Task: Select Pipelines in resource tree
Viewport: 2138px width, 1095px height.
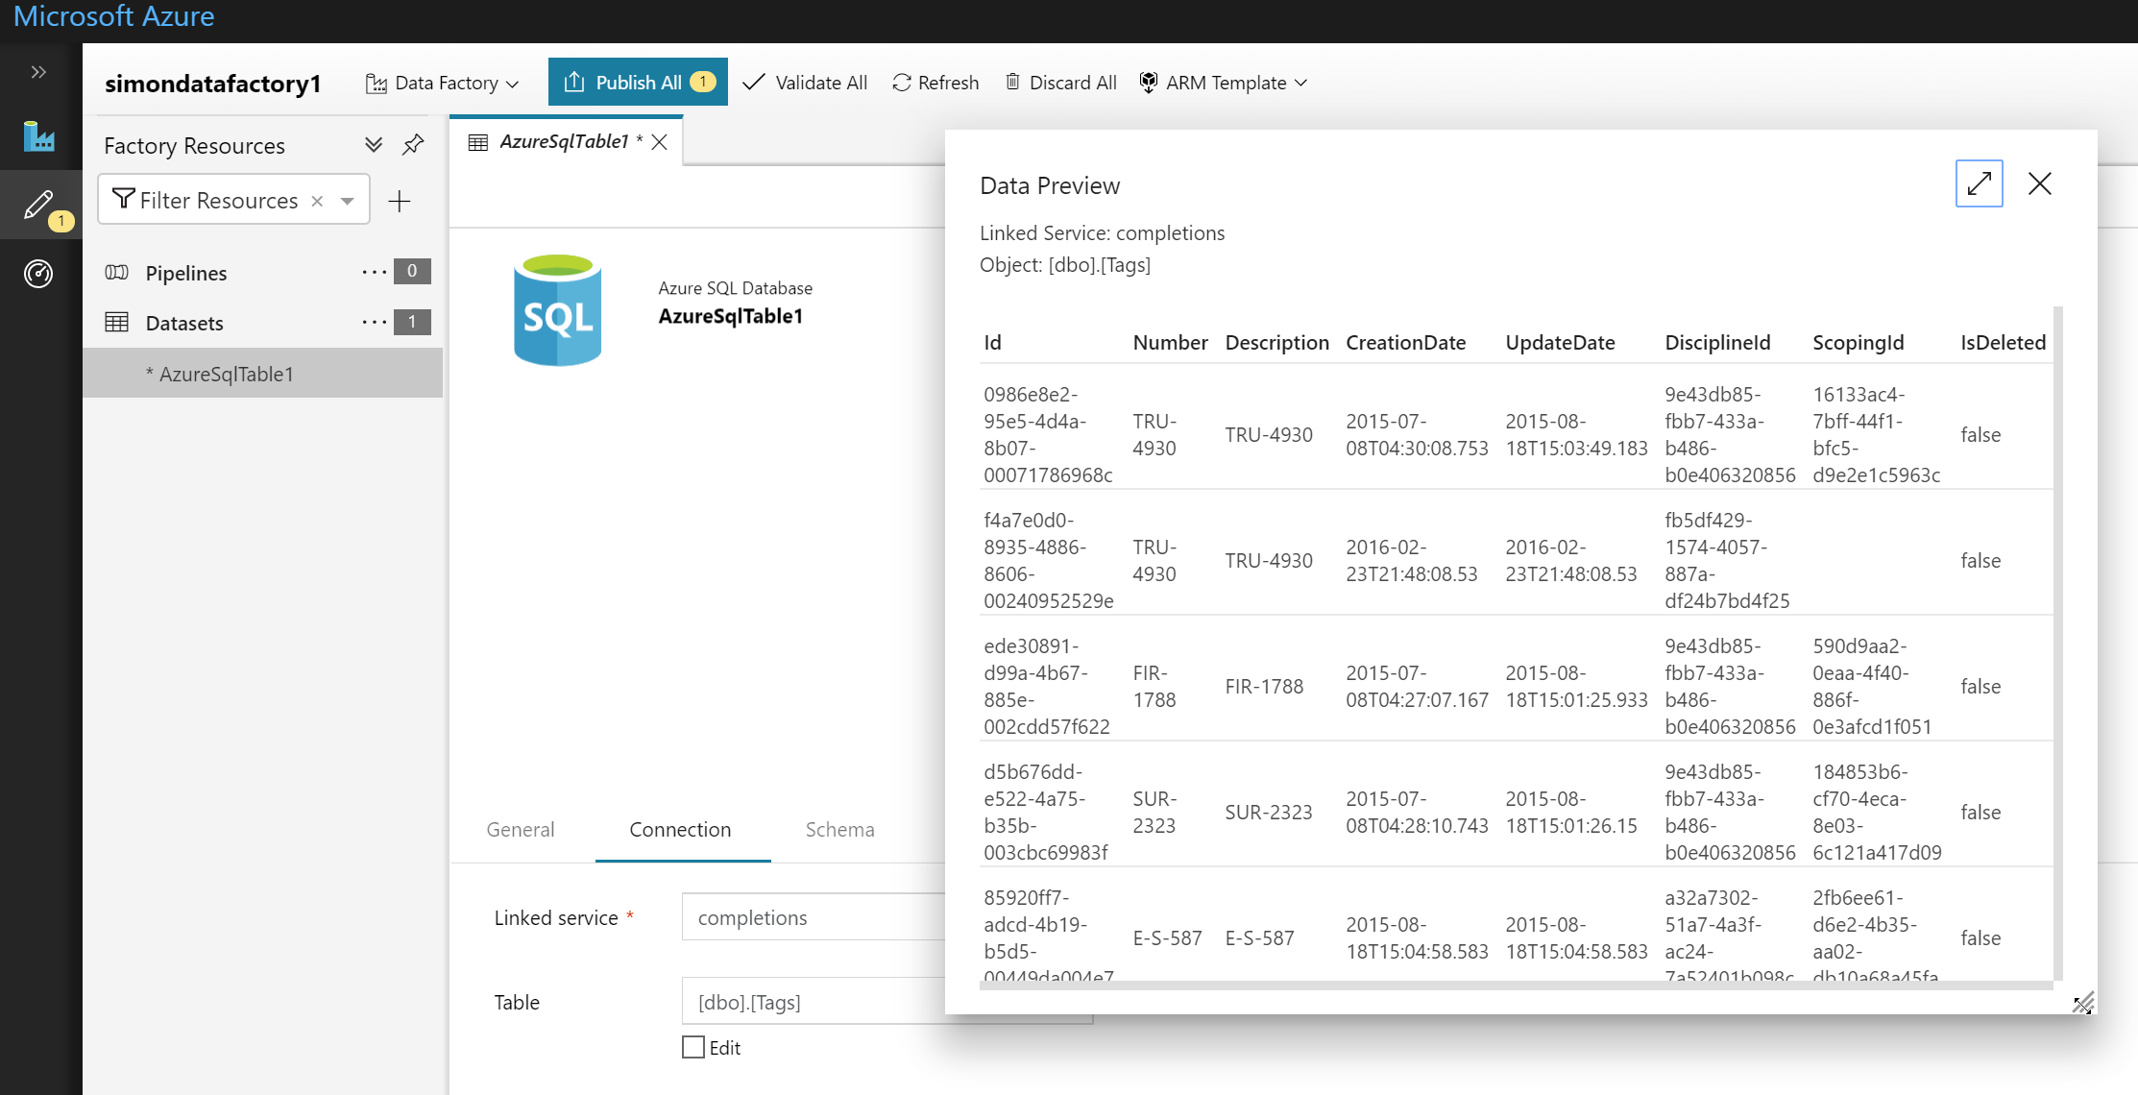Action: tap(186, 273)
